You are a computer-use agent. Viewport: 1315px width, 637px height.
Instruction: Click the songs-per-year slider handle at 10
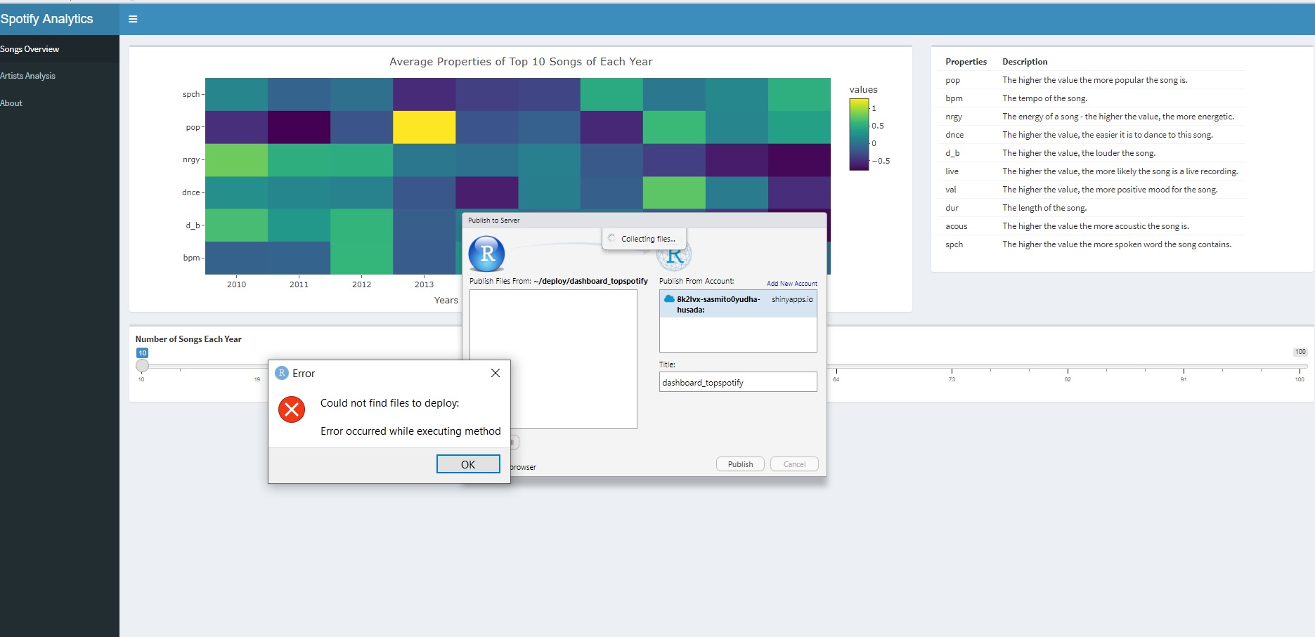coord(142,366)
